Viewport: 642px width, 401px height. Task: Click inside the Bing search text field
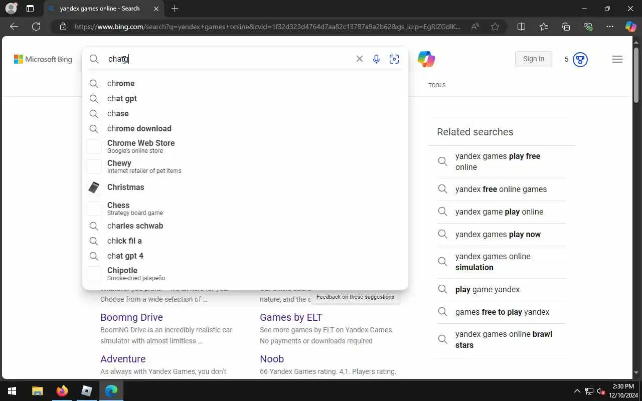point(228,59)
